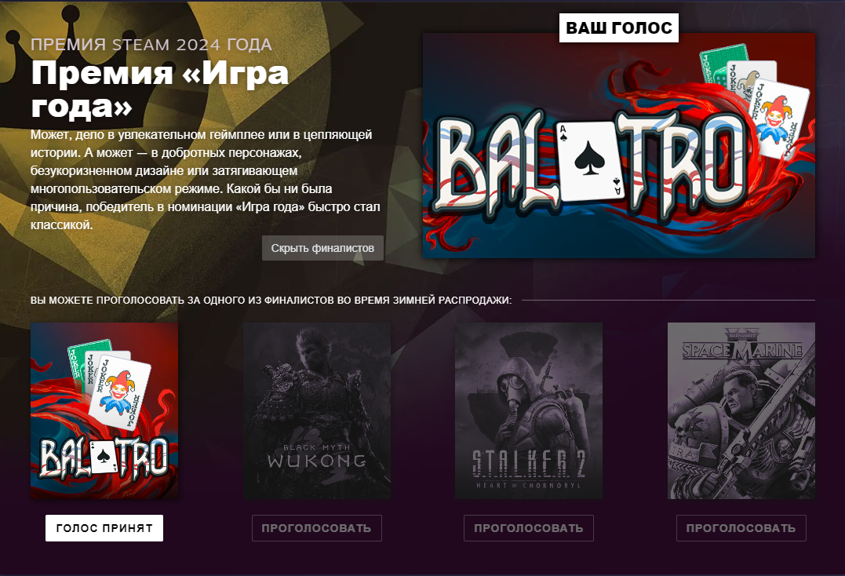
Task: Click the ГОЛОС ПРИНЯТ button under Balatro
Action: (x=104, y=528)
